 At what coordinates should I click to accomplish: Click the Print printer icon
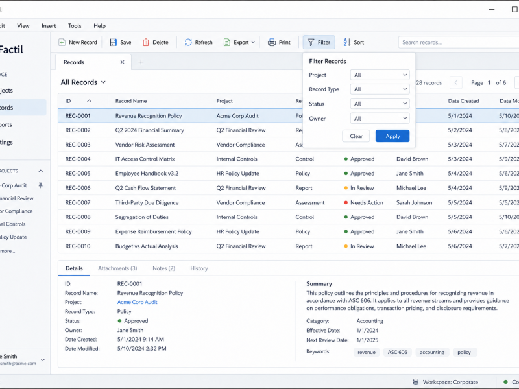click(x=272, y=42)
